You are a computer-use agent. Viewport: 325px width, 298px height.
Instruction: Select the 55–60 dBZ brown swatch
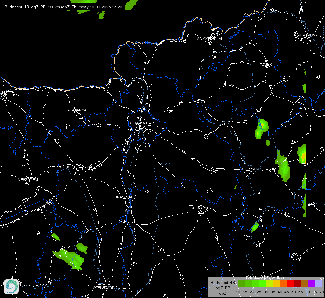pos(304,283)
